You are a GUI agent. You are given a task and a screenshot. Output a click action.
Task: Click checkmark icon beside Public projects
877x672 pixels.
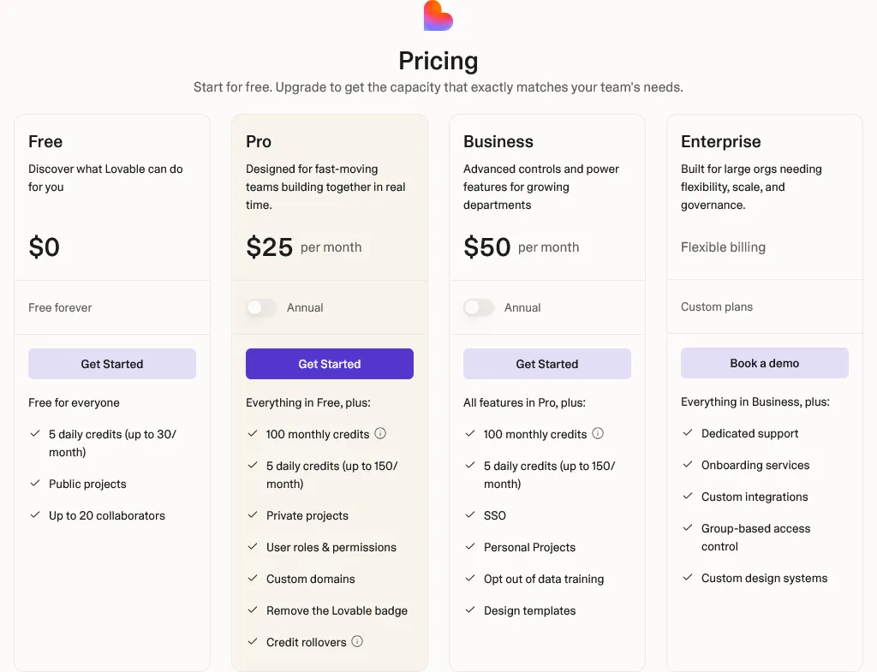pos(35,484)
